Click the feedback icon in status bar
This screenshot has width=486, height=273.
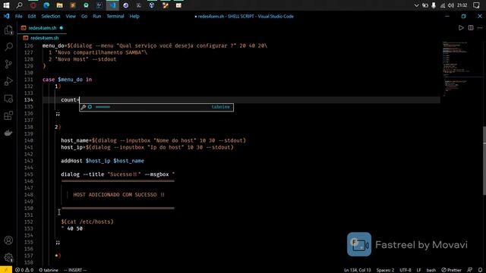click(x=470, y=270)
